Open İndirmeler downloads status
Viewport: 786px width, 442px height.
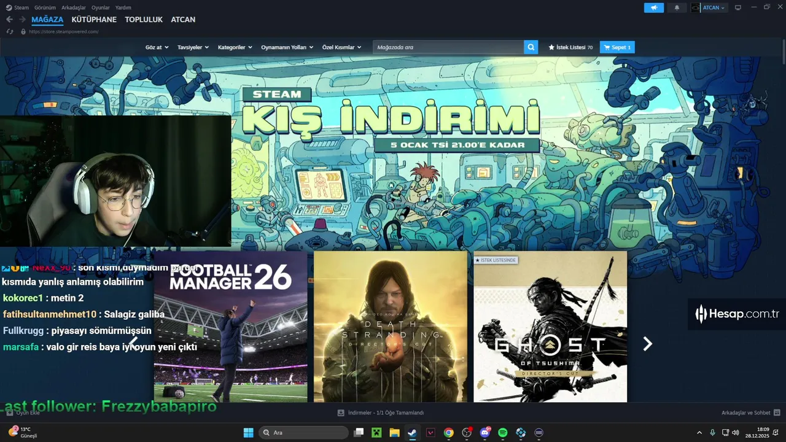tap(381, 413)
